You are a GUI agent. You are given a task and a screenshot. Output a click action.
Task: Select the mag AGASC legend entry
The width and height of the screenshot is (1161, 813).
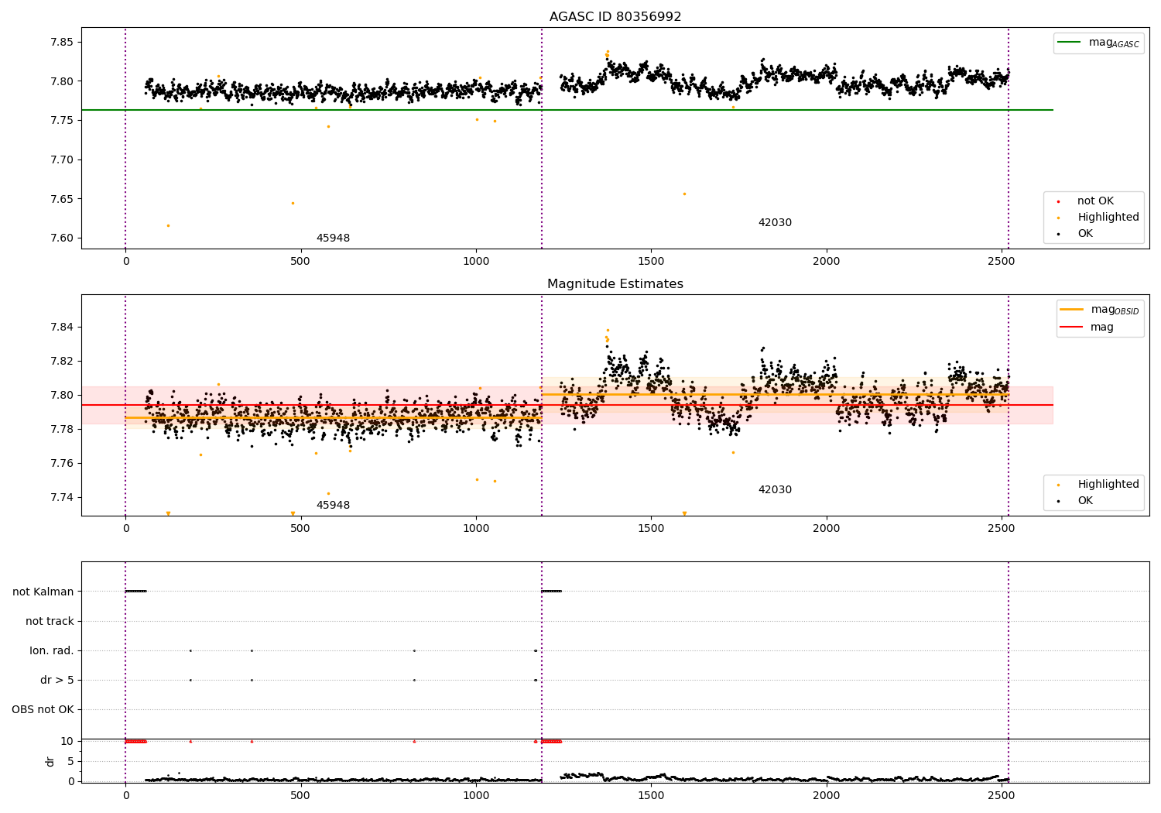pyautogui.click(x=1099, y=43)
